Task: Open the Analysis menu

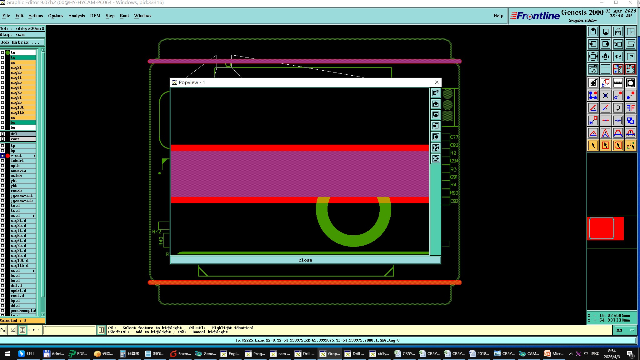Action: (x=76, y=16)
